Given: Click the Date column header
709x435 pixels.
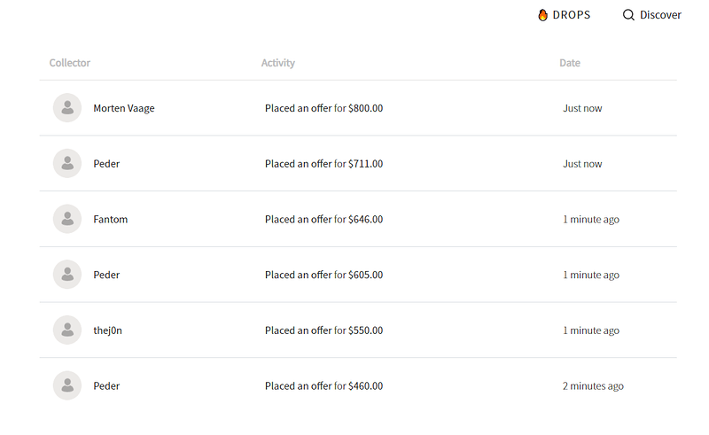Looking at the screenshot, I should [x=570, y=63].
